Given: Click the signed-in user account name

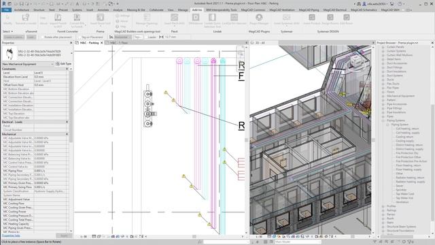Looking at the screenshot, I should point(376,4).
